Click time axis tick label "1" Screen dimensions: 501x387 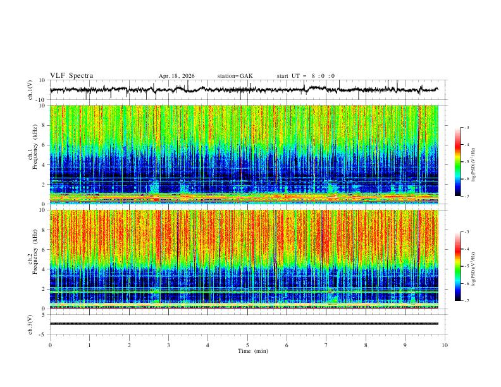click(x=89, y=345)
